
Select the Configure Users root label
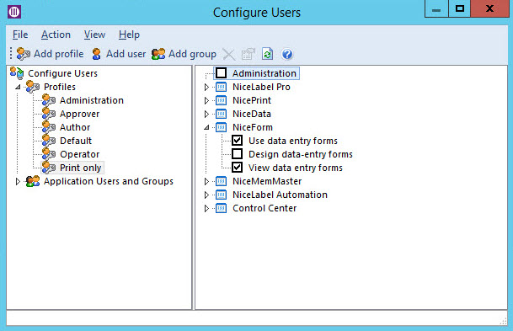(x=62, y=73)
